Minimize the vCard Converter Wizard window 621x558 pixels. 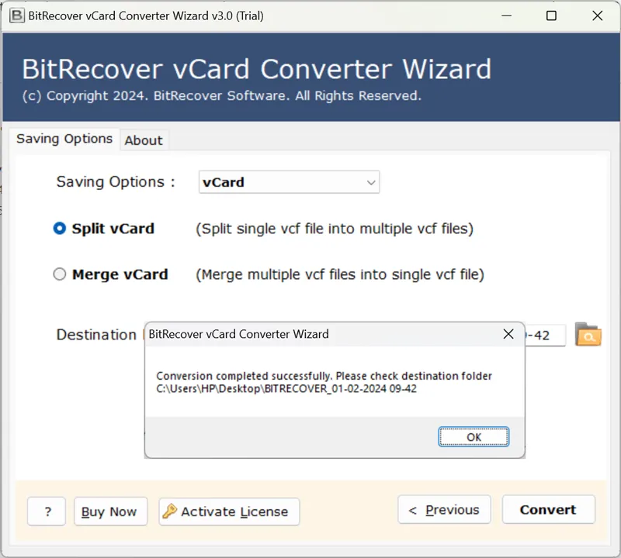click(x=507, y=15)
